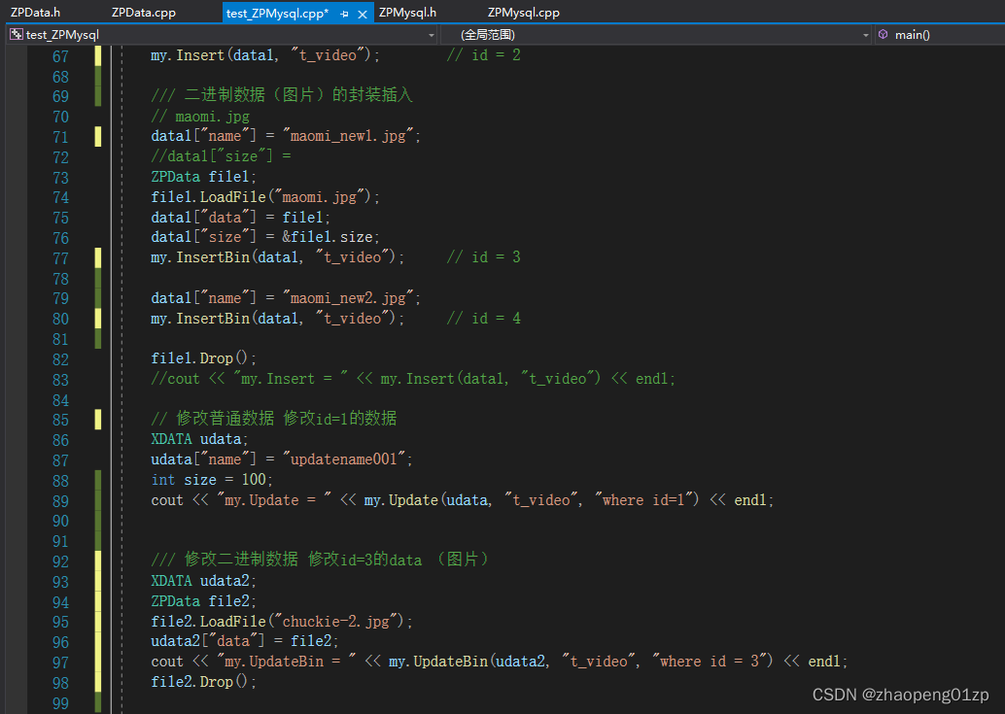Open the main() member dropdown
This screenshot has width=1005, height=714.
940,35
